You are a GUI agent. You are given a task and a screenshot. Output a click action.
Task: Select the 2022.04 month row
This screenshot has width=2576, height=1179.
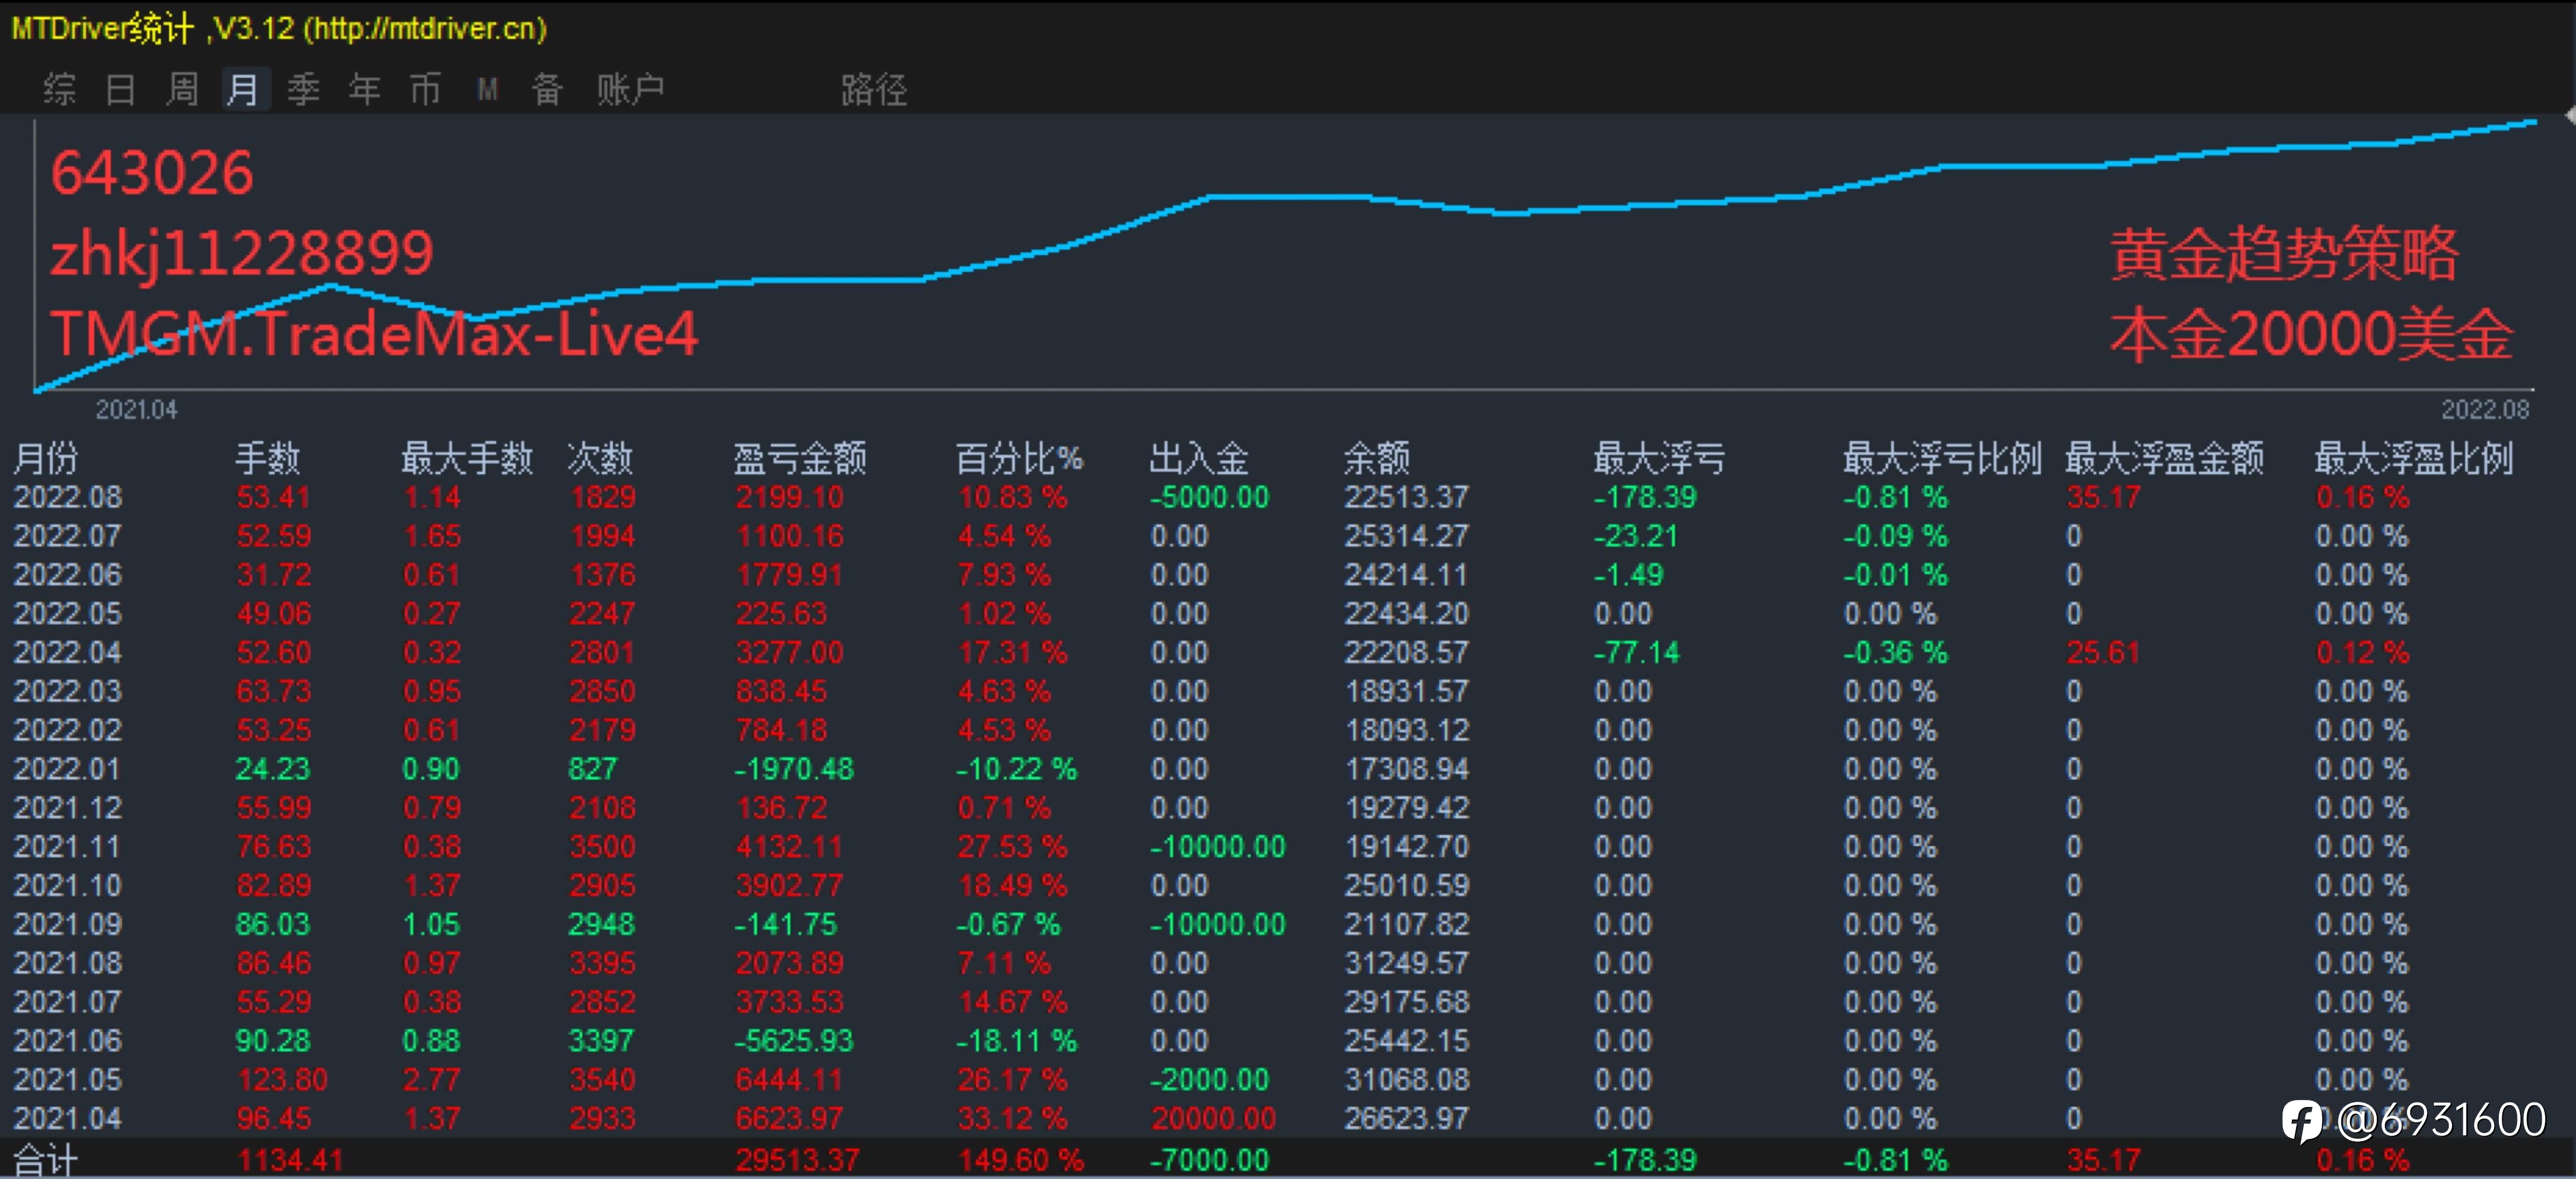click(1288, 652)
